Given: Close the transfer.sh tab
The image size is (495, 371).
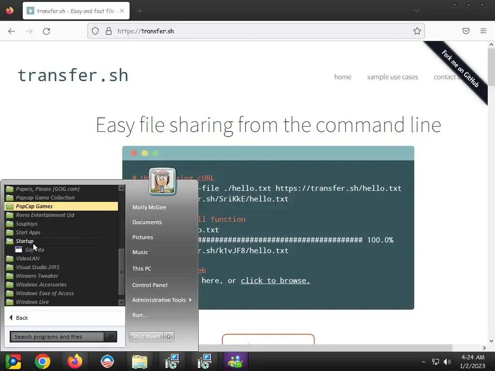Looking at the screenshot, I should pyautogui.click(x=122, y=11).
